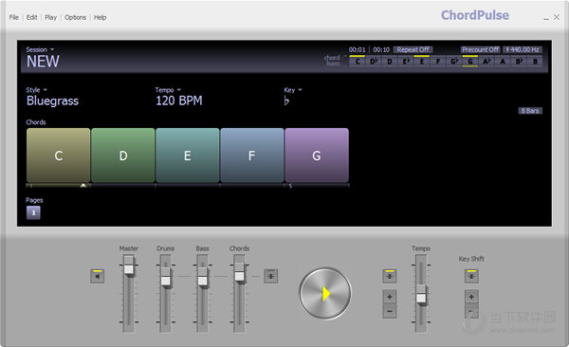Screen dimensions: 569x347
Task: Open the Play menu
Action: (51, 17)
